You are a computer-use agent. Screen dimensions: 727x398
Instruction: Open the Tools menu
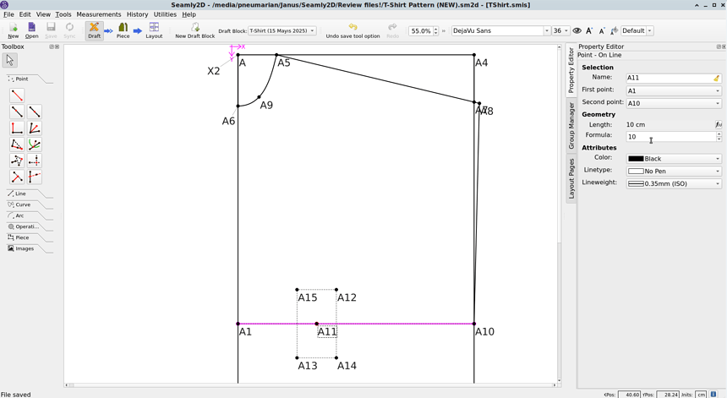coord(63,14)
